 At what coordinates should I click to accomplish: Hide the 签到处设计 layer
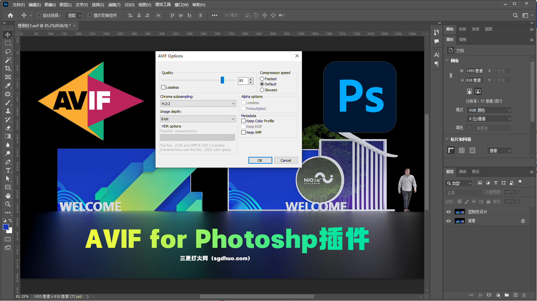click(x=448, y=212)
